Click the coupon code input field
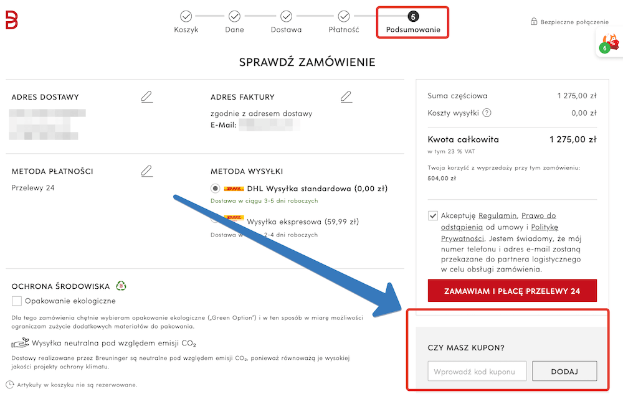Image resolution: width=623 pixels, height=394 pixels. tap(477, 371)
